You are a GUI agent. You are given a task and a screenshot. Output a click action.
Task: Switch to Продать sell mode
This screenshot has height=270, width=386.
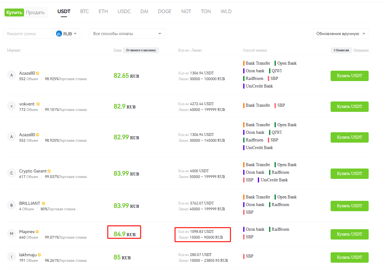pos(35,12)
